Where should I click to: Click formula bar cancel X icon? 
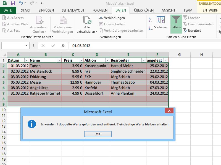click(x=43, y=46)
